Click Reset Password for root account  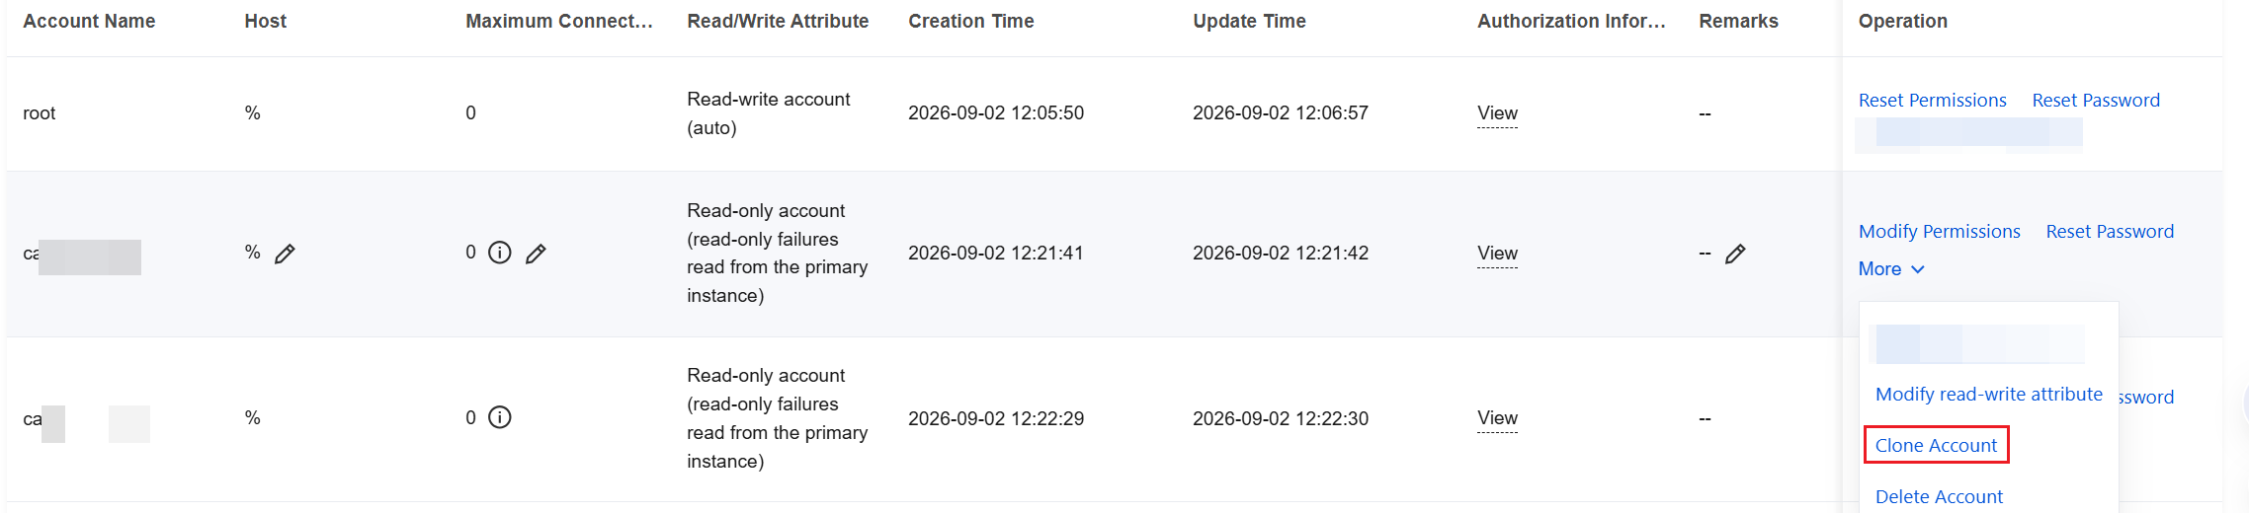coord(2096,100)
